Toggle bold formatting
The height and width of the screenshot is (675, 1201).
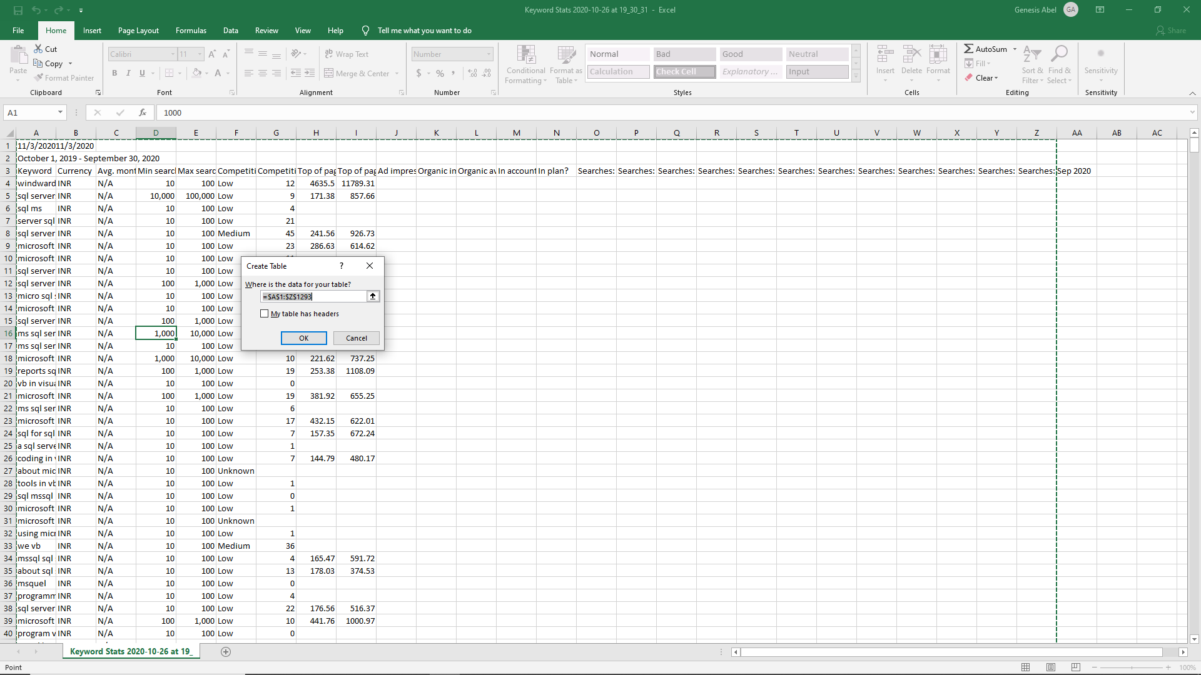click(x=114, y=73)
